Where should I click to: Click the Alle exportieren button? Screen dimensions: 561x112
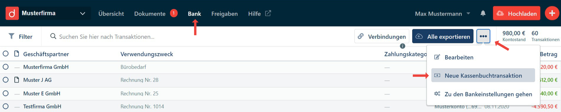pos(443,36)
